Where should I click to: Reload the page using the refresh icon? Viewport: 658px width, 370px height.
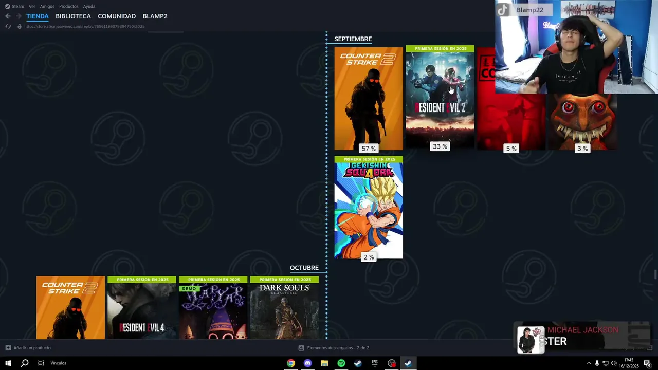point(8,26)
